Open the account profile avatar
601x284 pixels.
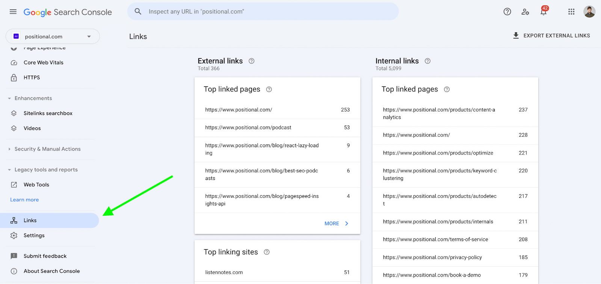(589, 12)
